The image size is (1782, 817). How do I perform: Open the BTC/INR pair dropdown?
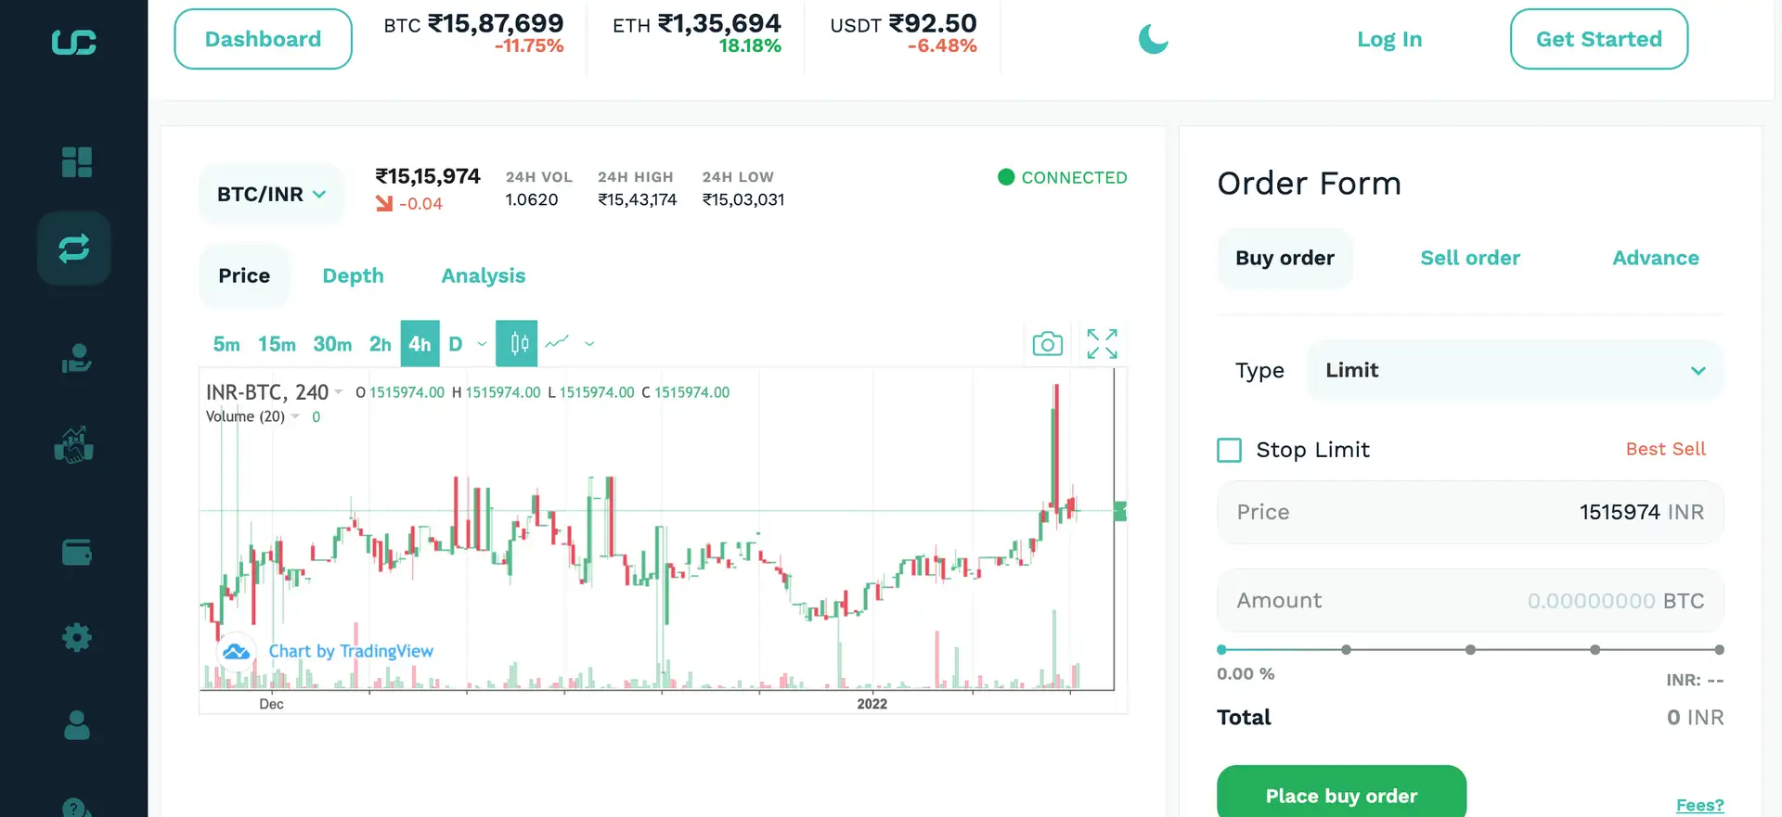pos(271,195)
